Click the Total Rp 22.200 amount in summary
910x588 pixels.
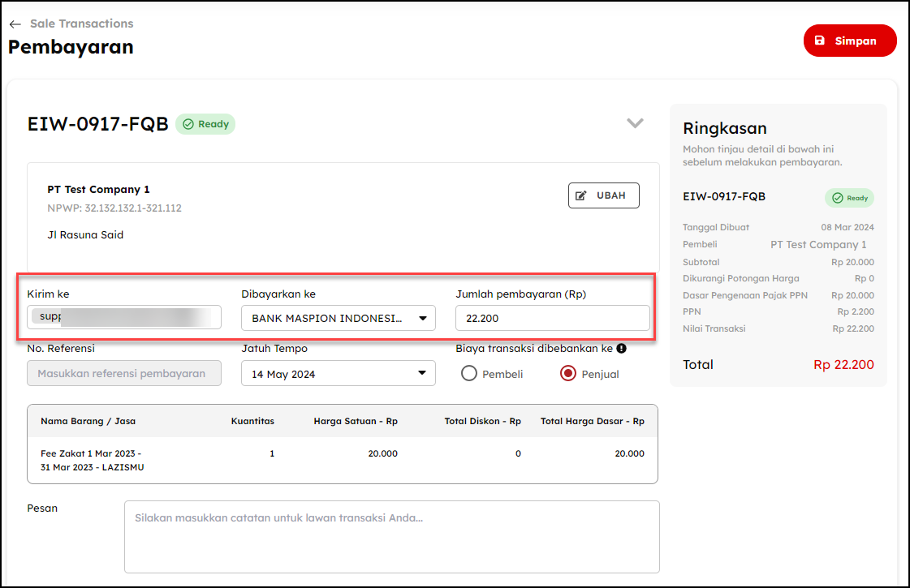(843, 365)
